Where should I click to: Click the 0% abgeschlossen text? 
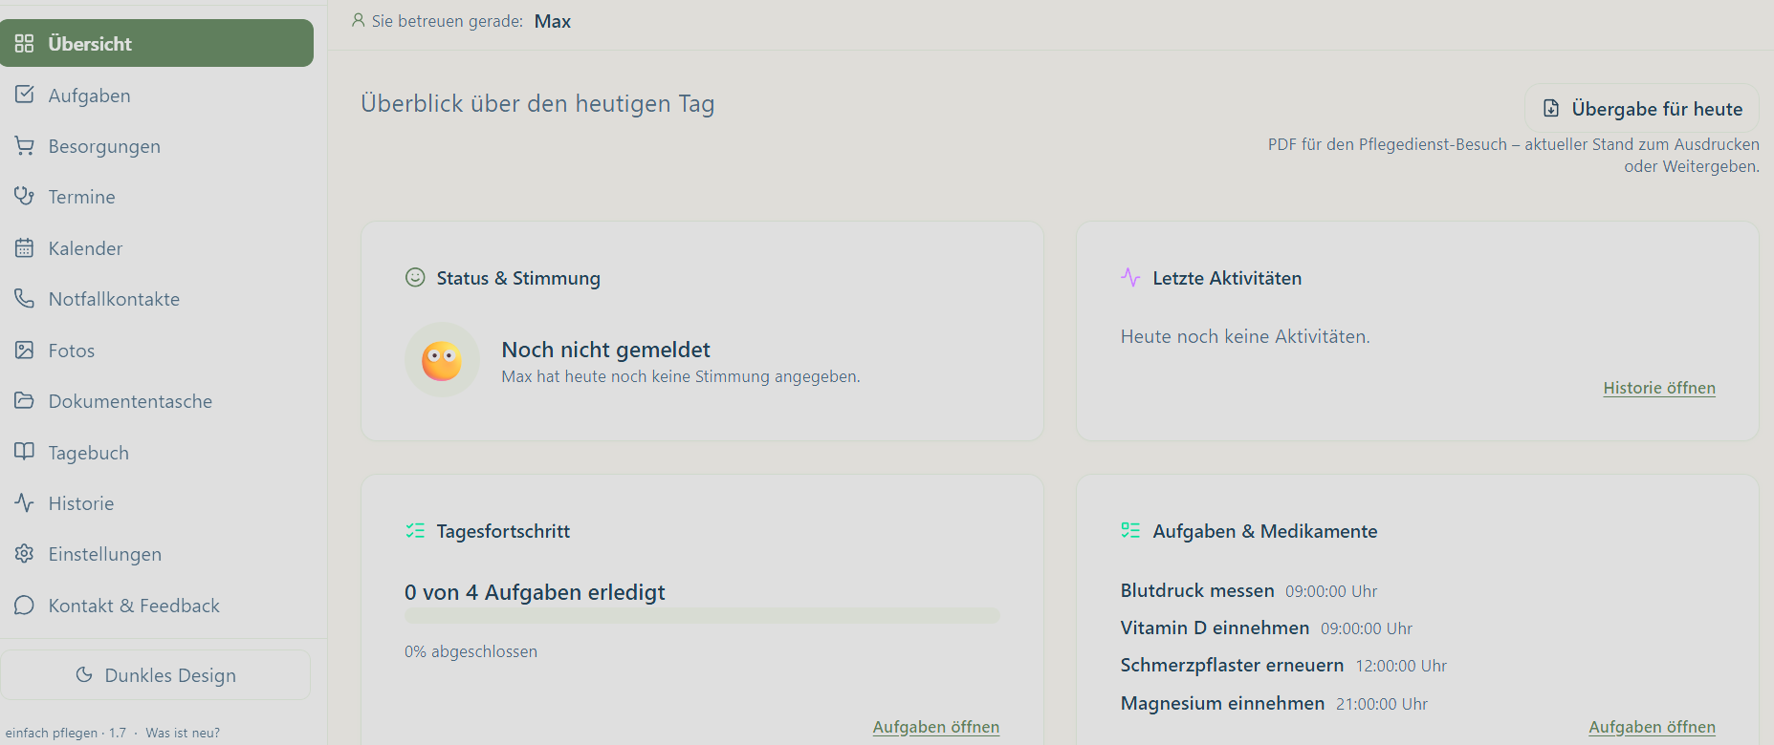pyautogui.click(x=471, y=651)
